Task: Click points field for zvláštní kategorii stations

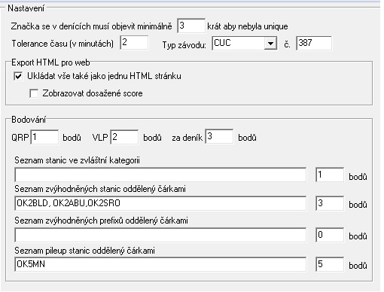Action: pyautogui.click(x=330, y=175)
